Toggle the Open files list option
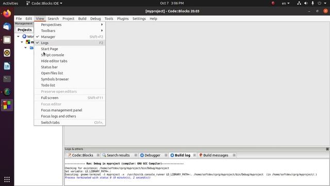The image size is (330, 186). [x=70, y=73]
